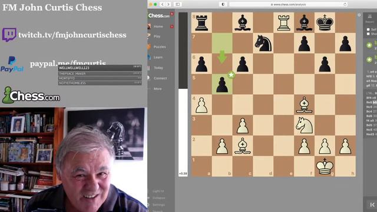377x212 pixels.
Task: Open Puzzles in Chess.com sidebar
Action: 160,47
